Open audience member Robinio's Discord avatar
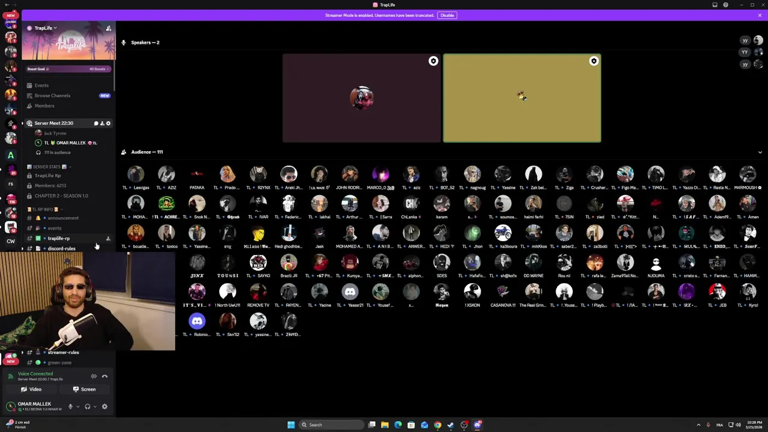This screenshot has width=768, height=432. [197, 321]
